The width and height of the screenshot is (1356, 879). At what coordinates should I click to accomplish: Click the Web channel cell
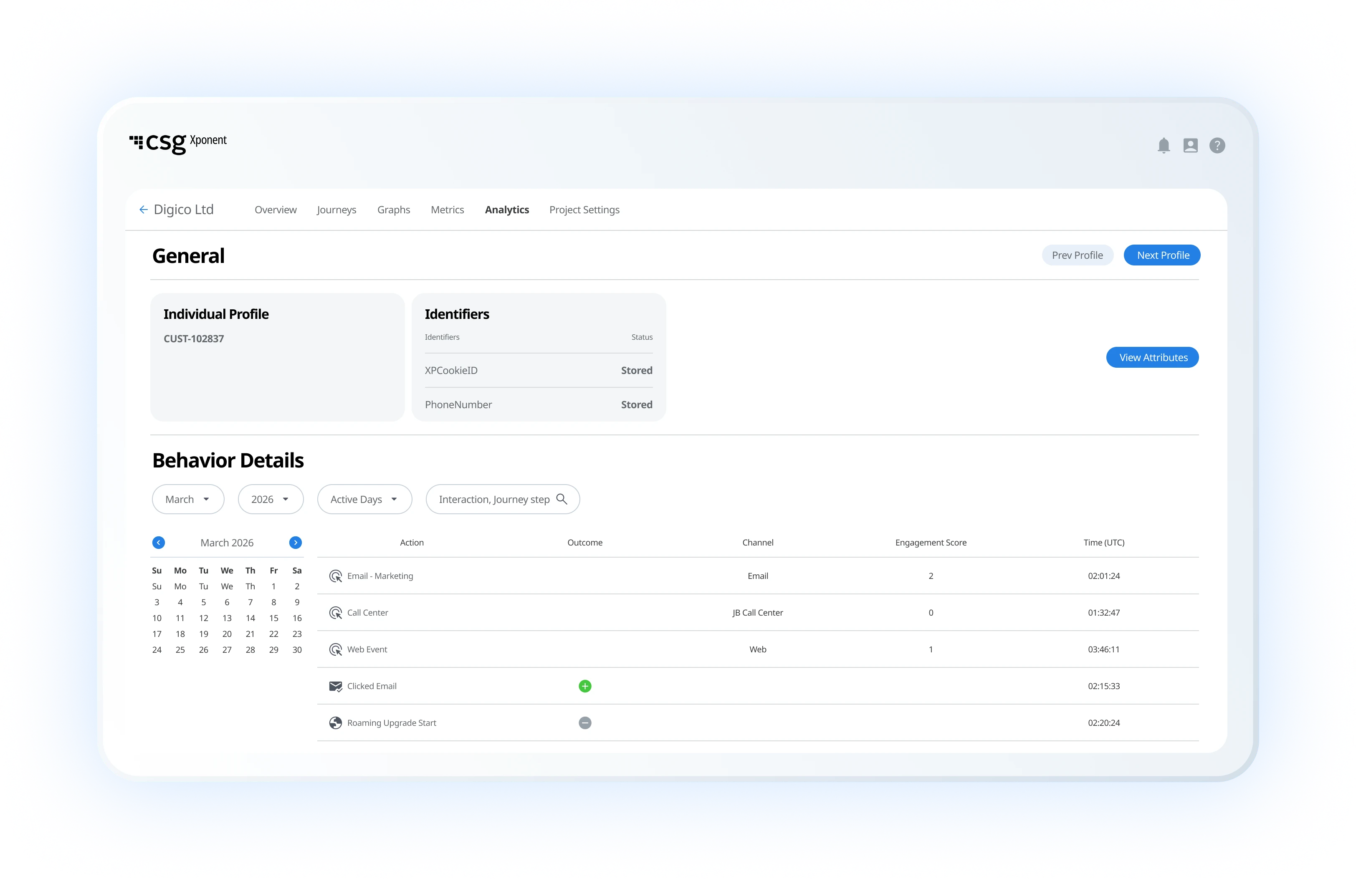coord(758,649)
